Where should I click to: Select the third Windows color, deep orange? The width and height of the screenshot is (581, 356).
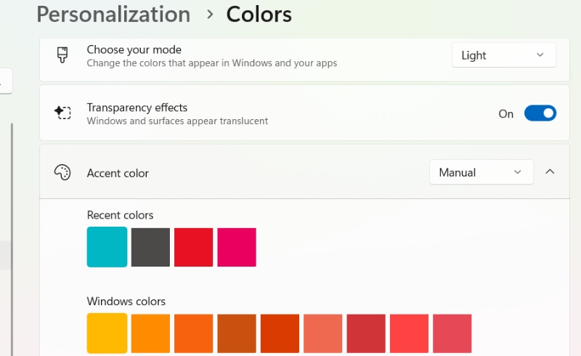point(193,333)
